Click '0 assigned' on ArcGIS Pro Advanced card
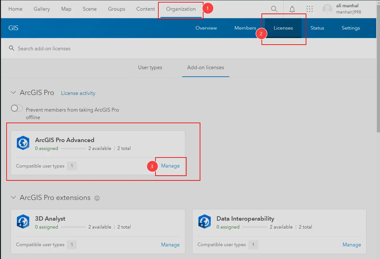Screen dimensions: 380x259 (47, 148)
